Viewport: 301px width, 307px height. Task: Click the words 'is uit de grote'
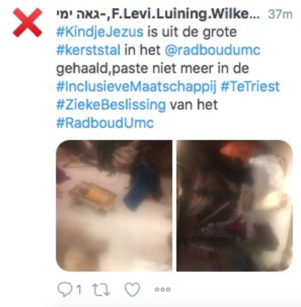tap(192, 33)
